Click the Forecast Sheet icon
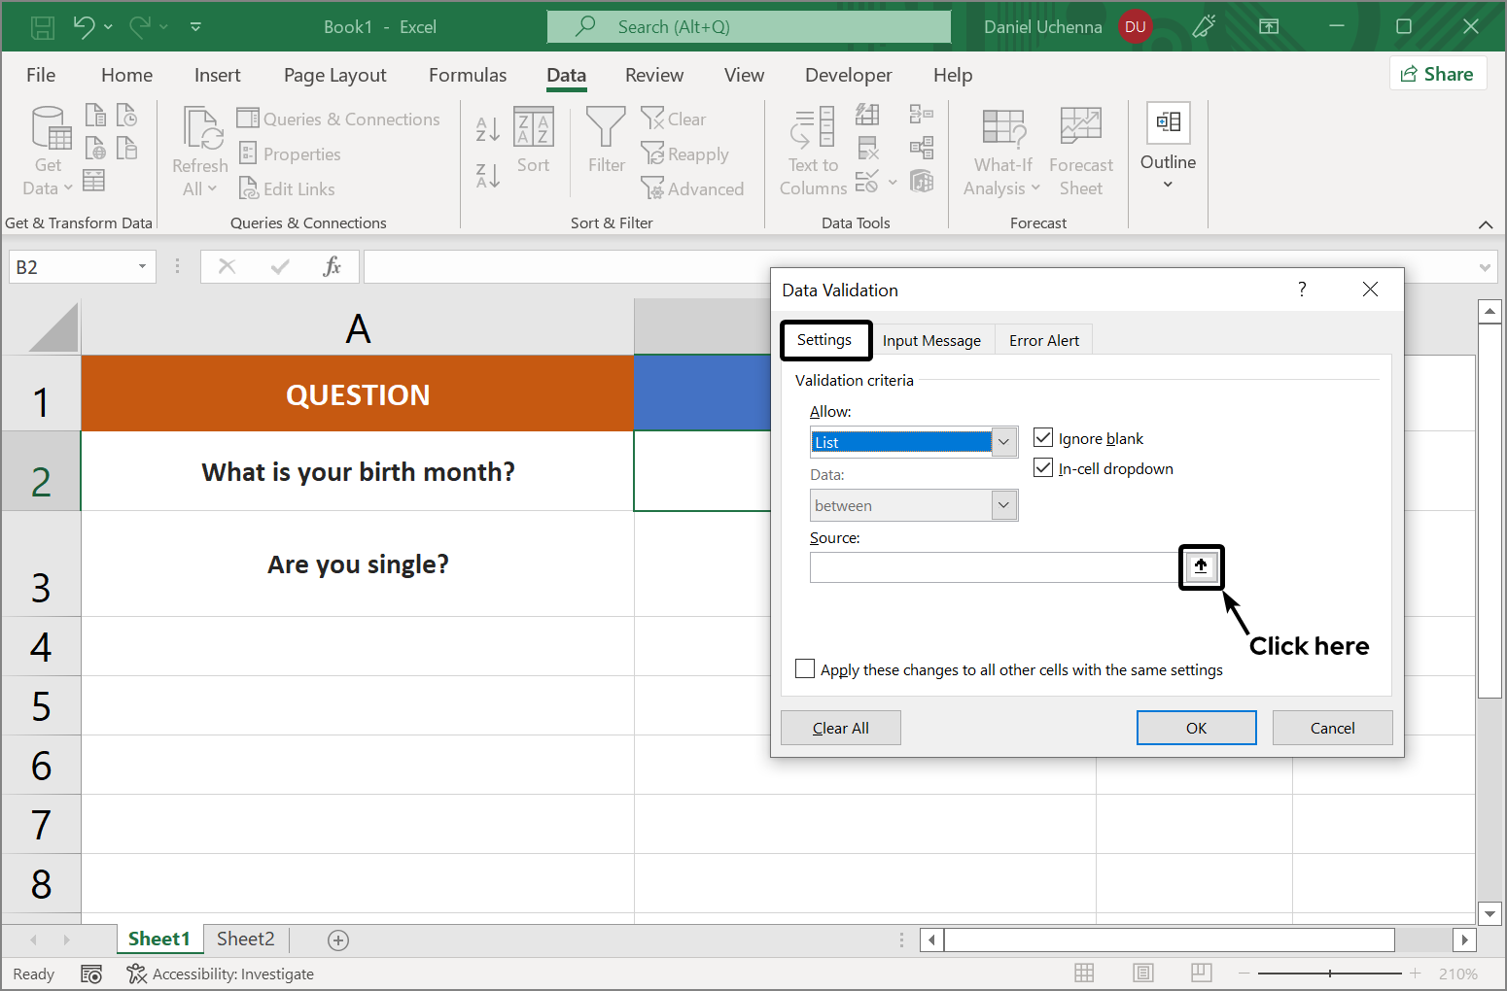1507x991 pixels. 1080,148
